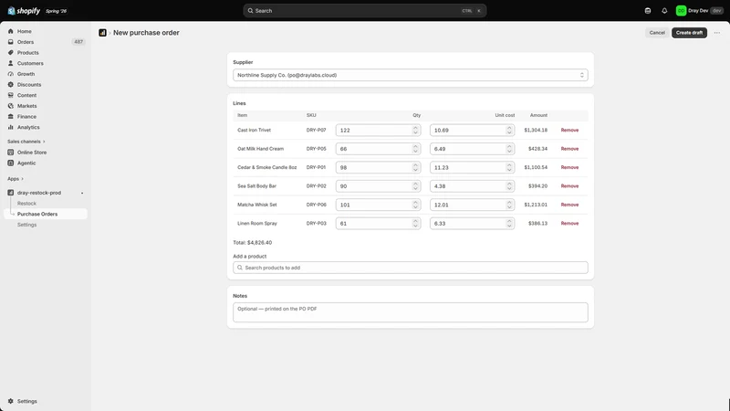Adjust the Cast Iron Trivet quantity stepper

(x=415, y=130)
